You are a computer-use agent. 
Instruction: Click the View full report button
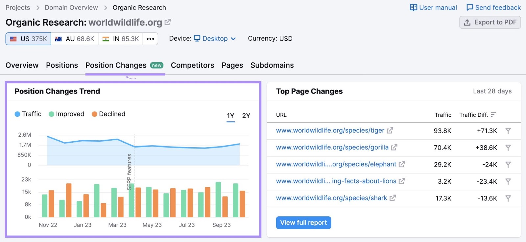(x=303, y=223)
